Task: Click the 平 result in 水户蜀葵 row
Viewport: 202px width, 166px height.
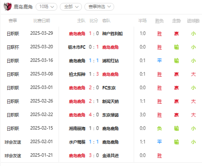Action: pyautogui.click(x=160, y=142)
